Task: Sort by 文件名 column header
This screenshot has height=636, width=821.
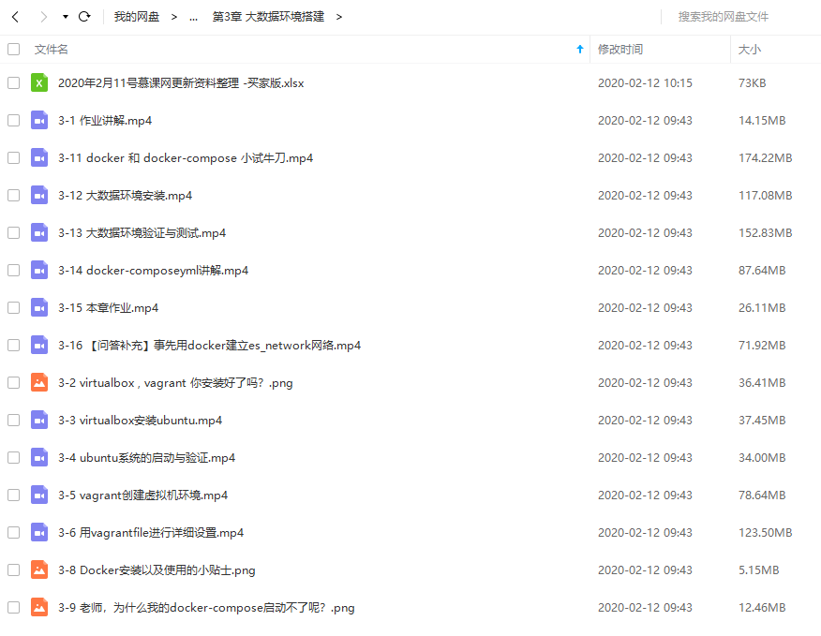Action: 52,50
